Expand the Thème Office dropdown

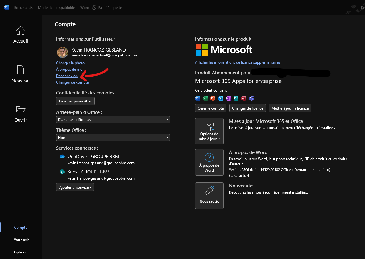[113, 138]
